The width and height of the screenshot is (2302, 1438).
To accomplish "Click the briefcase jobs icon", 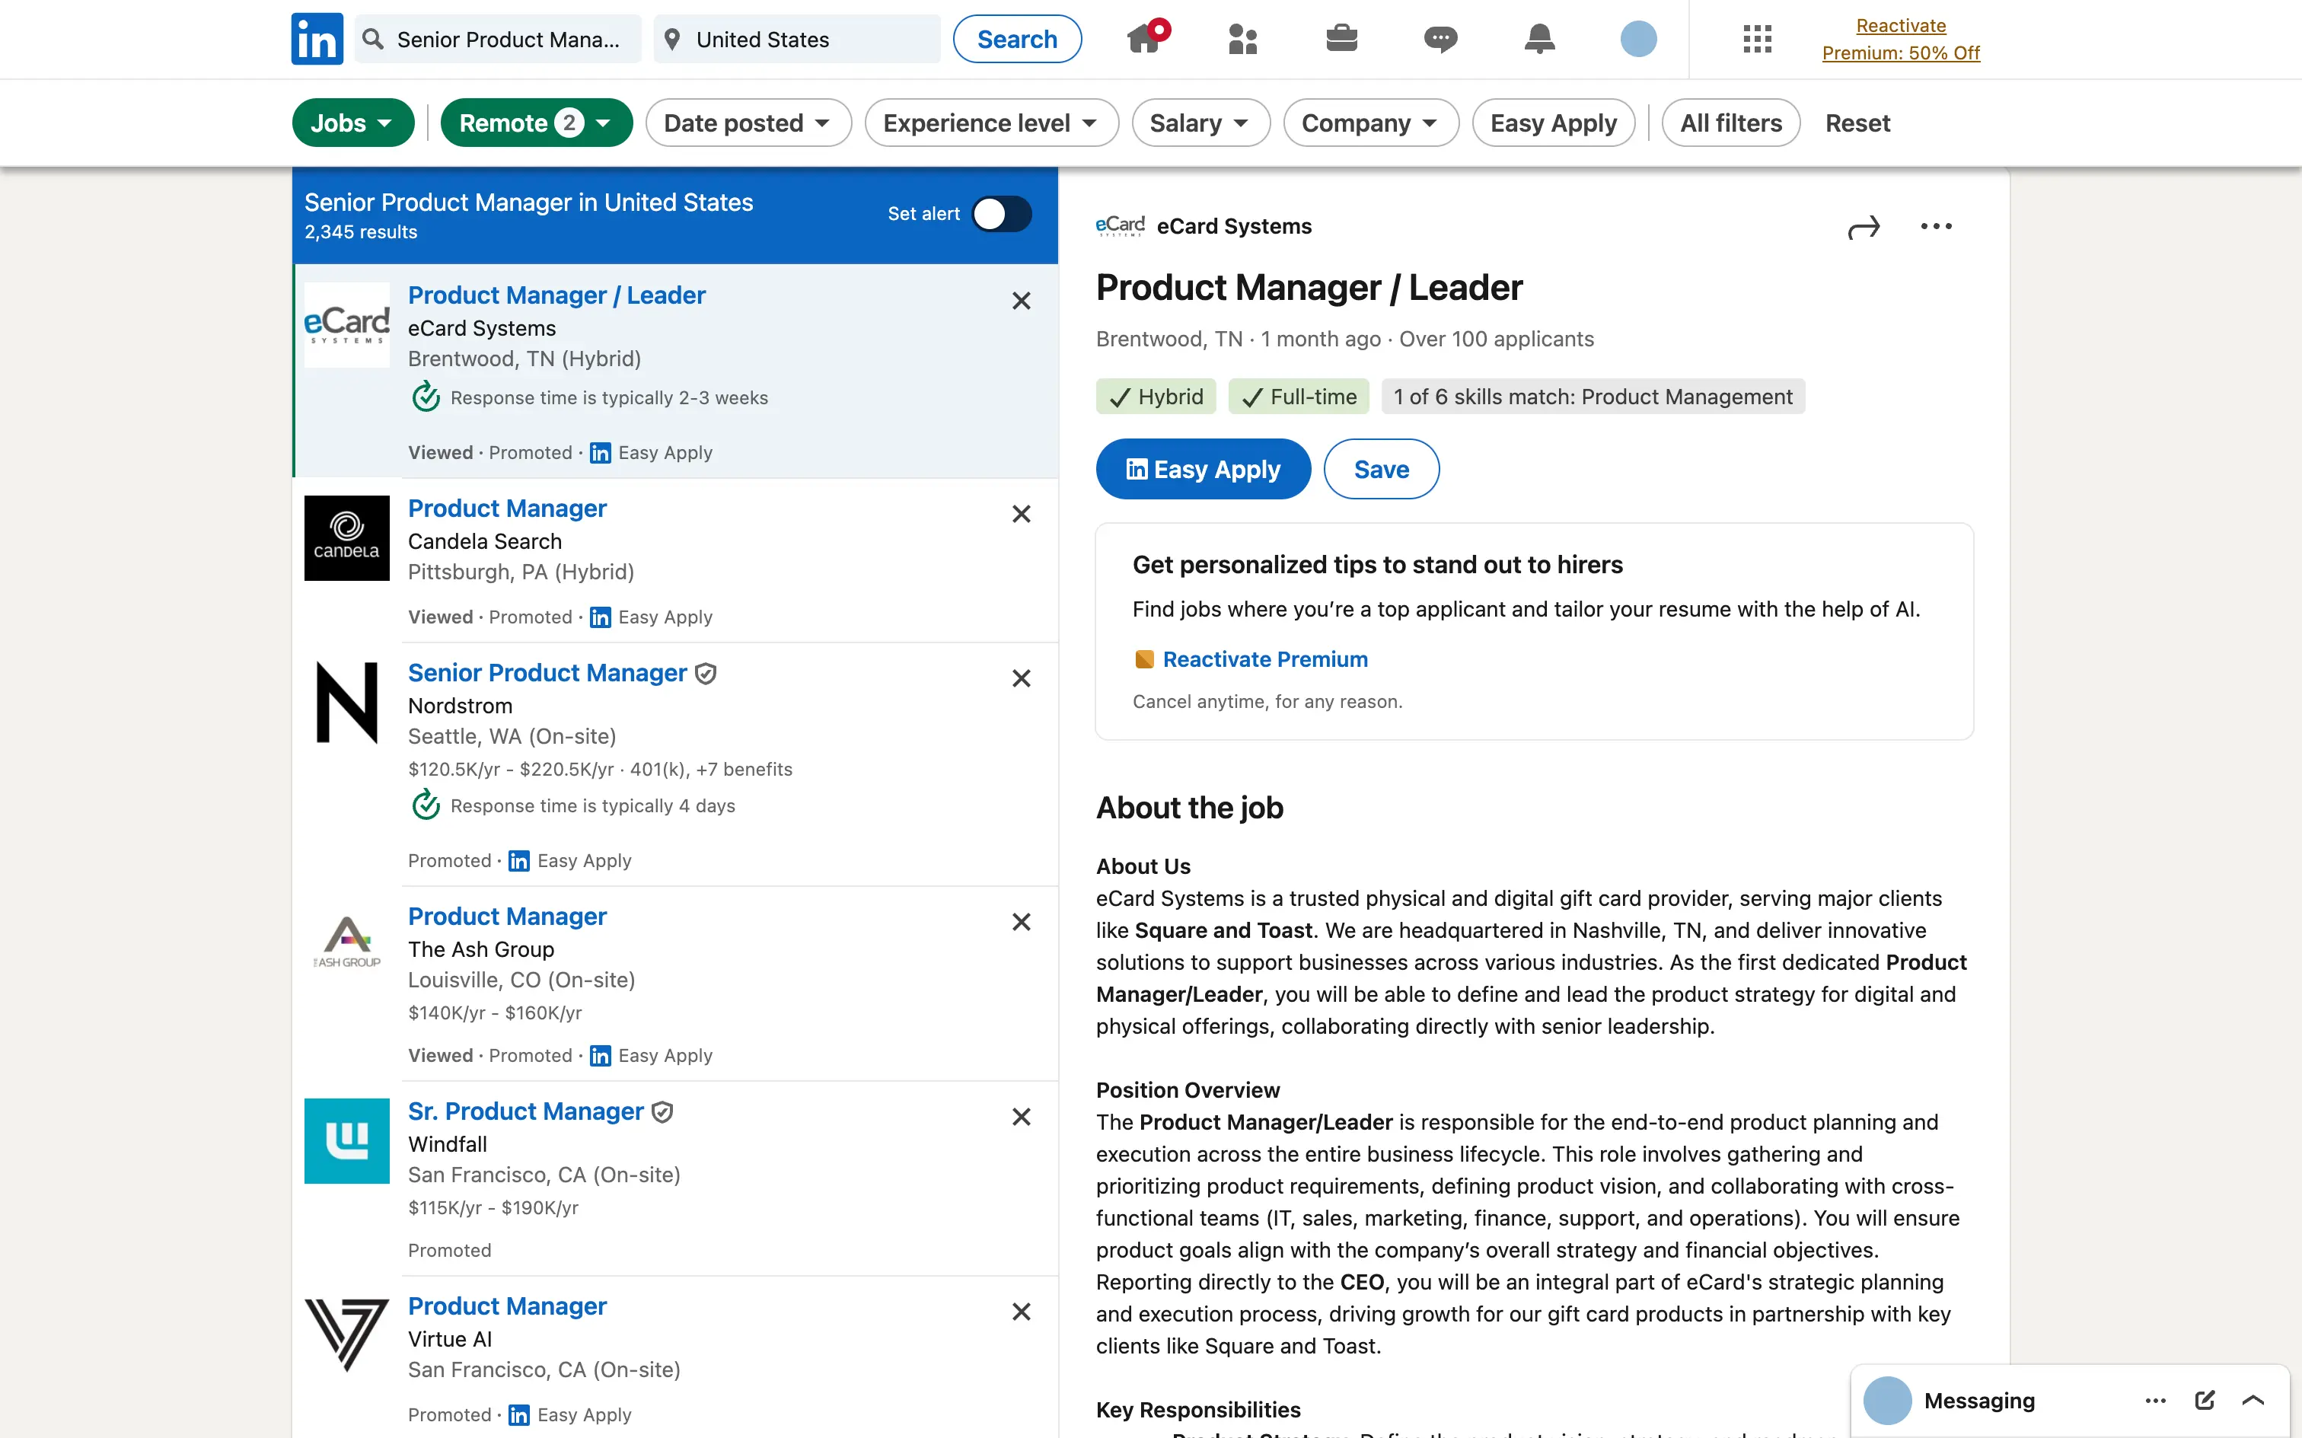I will coord(1341,38).
